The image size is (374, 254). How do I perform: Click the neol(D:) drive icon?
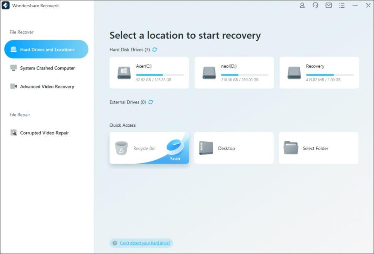point(209,73)
